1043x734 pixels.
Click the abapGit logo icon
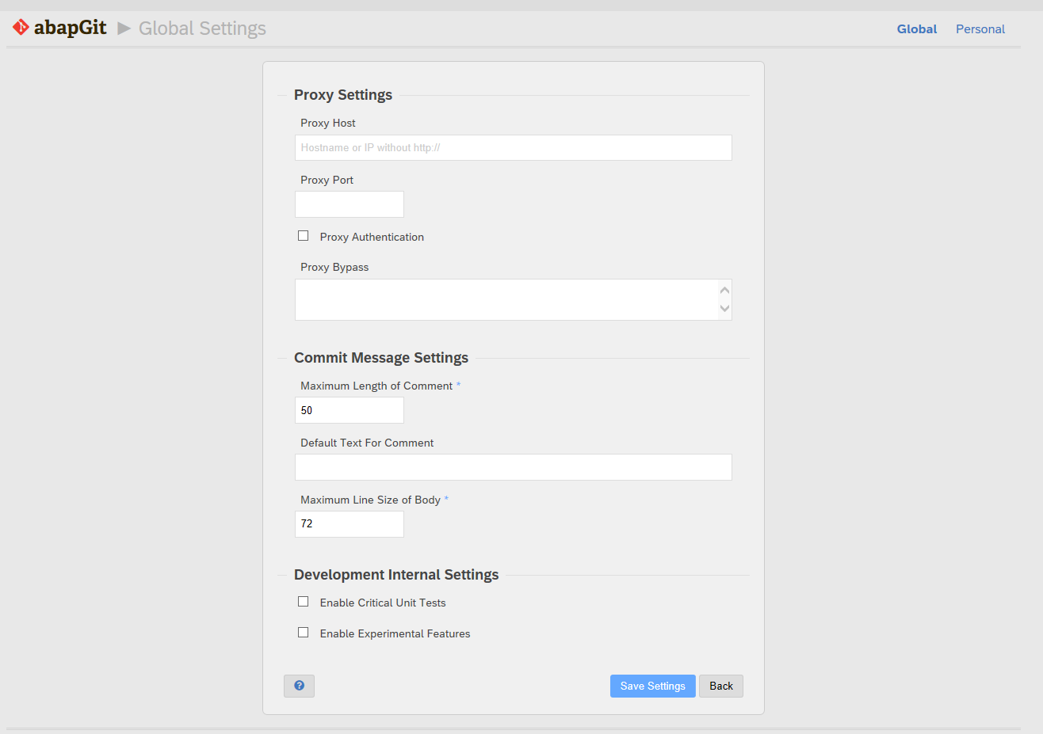click(x=21, y=28)
